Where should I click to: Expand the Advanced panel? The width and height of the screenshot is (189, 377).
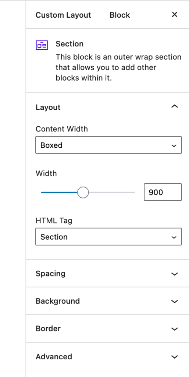click(x=108, y=356)
